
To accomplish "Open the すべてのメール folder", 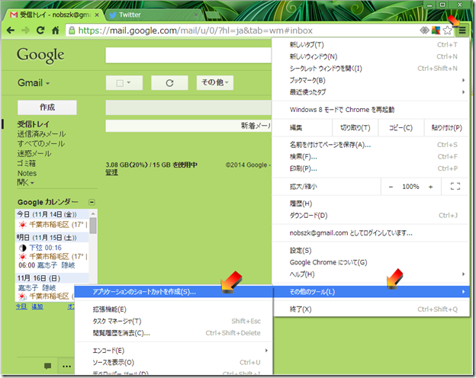I will [x=41, y=143].
